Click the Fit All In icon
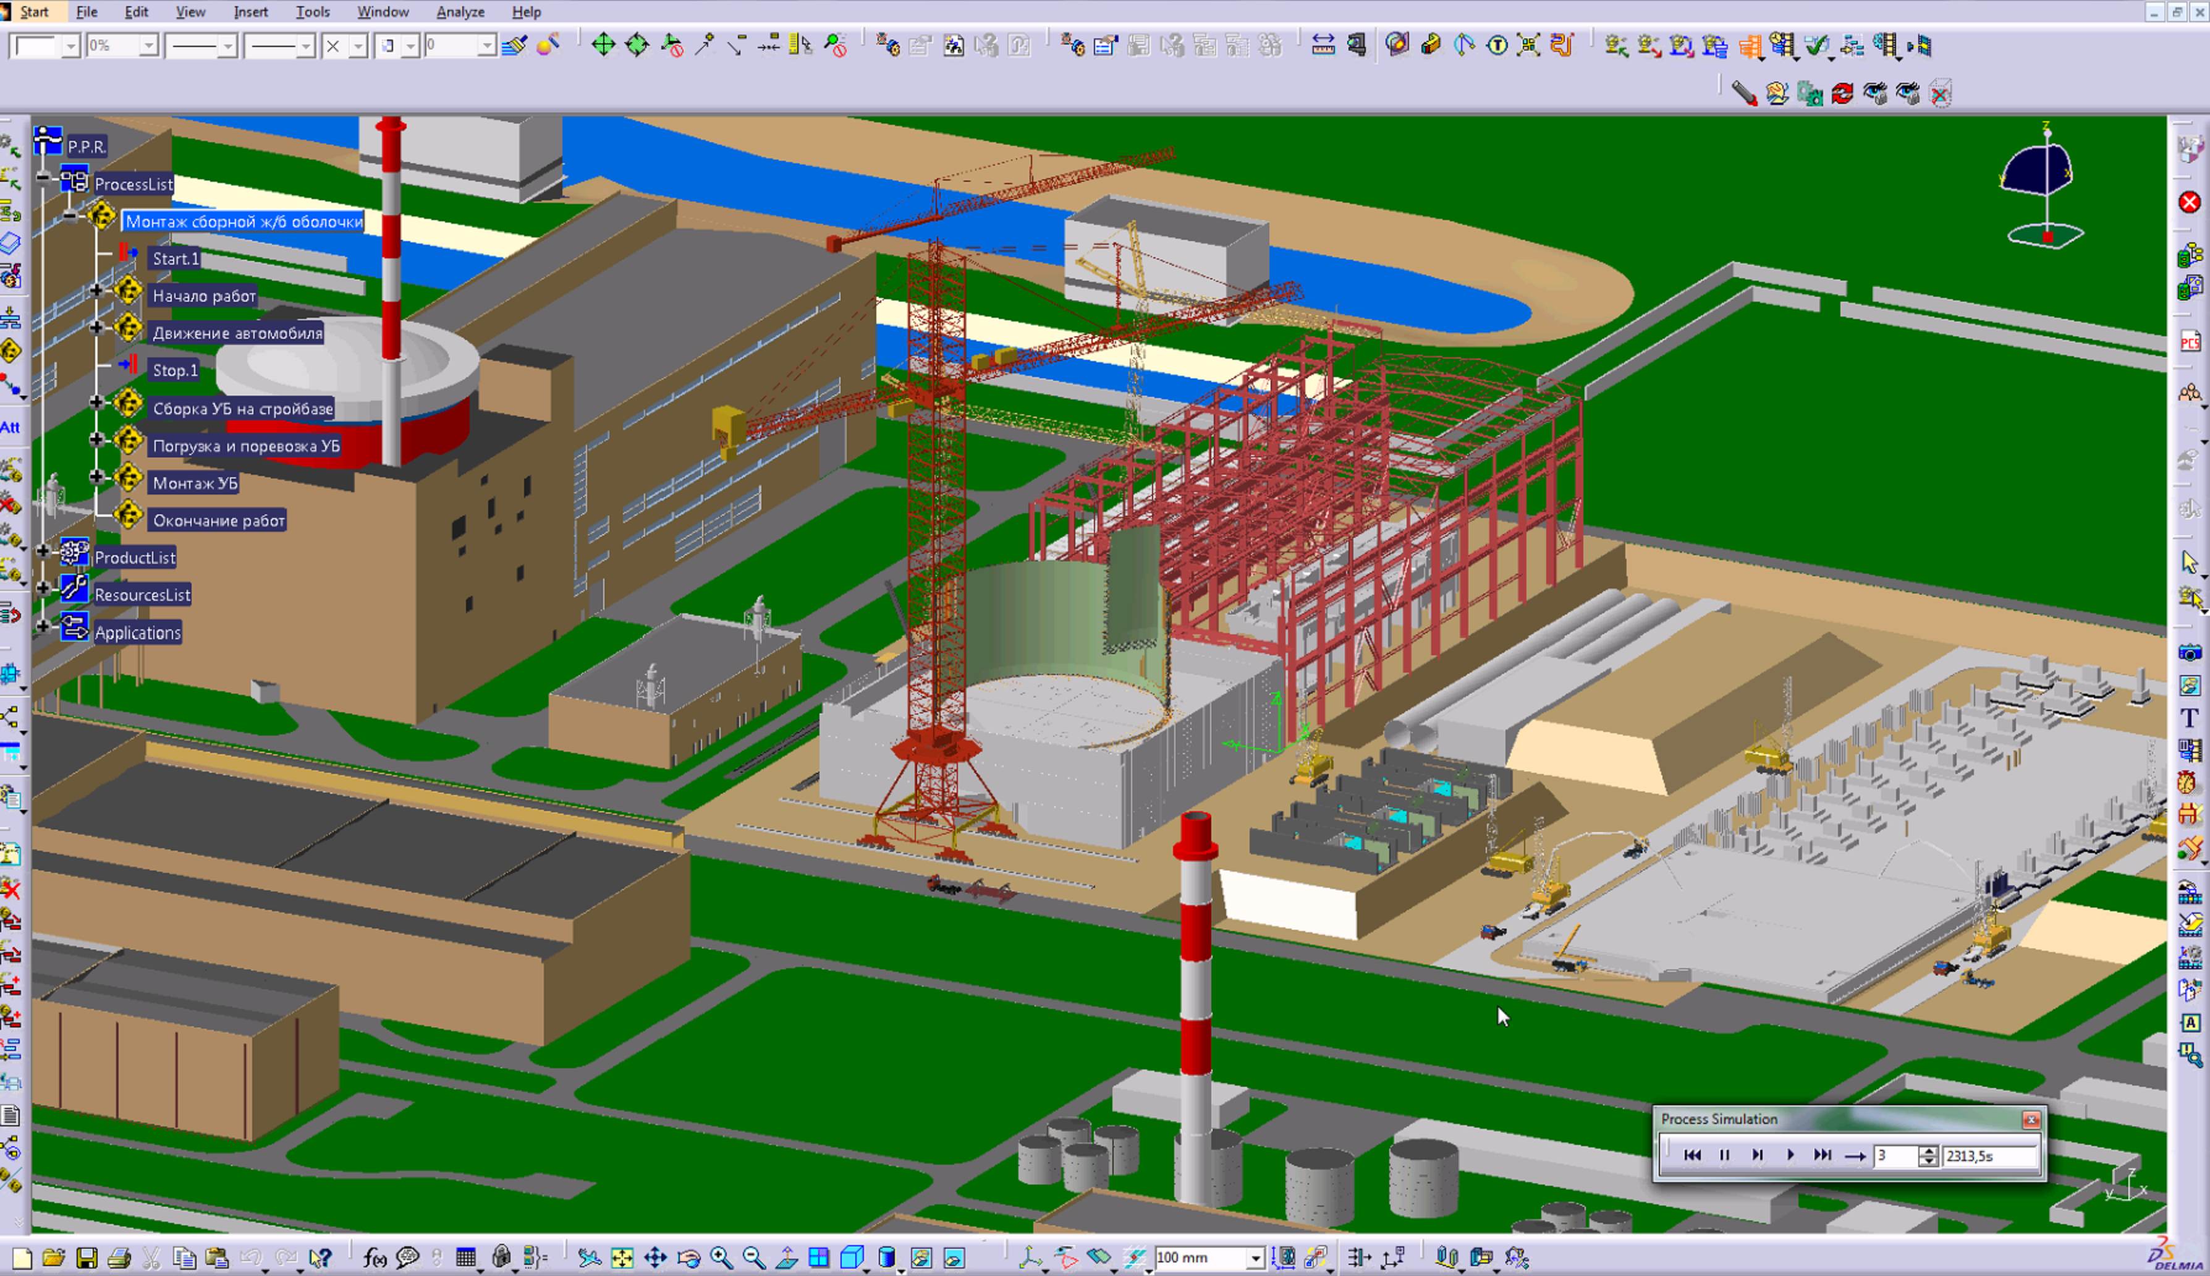Viewport: 2210px width, 1276px height. click(622, 1259)
